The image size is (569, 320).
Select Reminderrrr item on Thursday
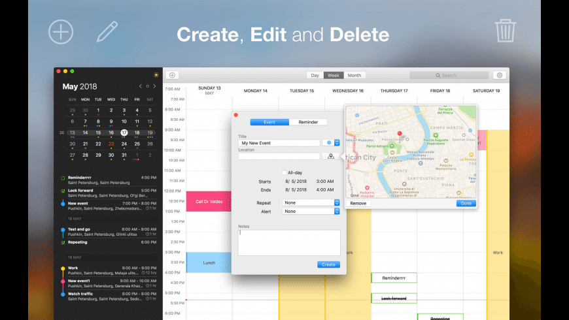[394, 278]
